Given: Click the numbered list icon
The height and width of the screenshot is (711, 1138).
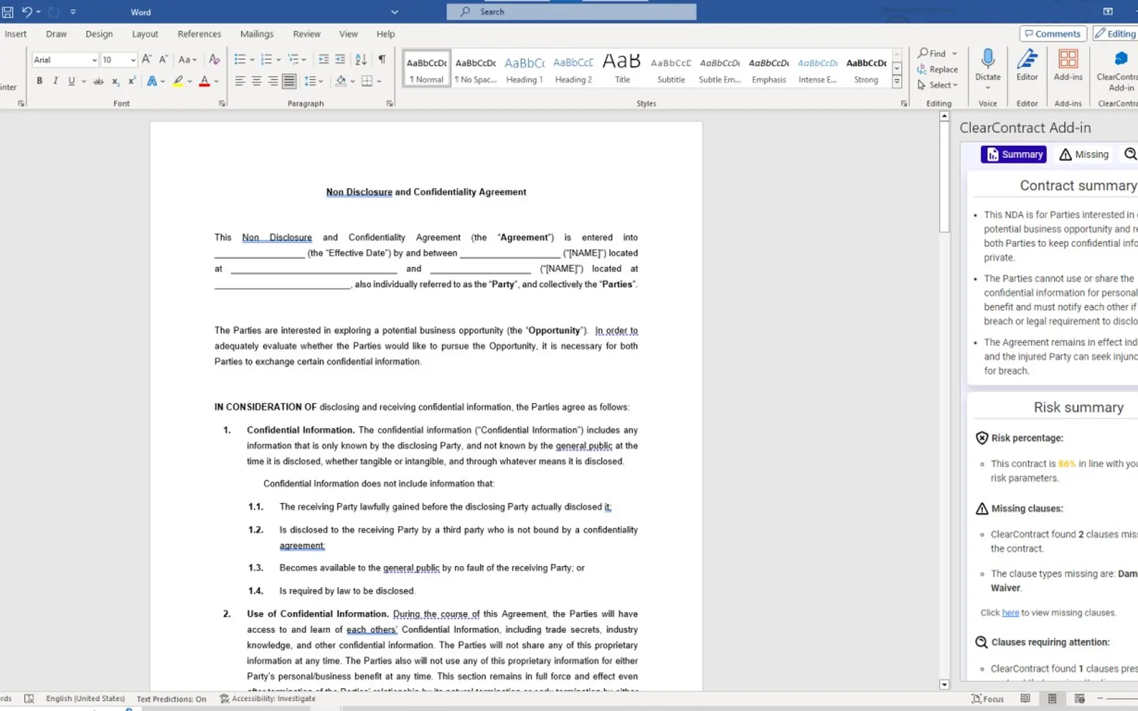Looking at the screenshot, I should coord(266,60).
